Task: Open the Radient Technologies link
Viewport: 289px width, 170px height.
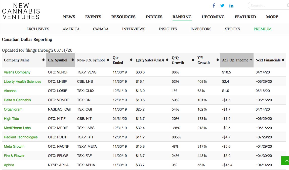Action: click(x=21, y=137)
